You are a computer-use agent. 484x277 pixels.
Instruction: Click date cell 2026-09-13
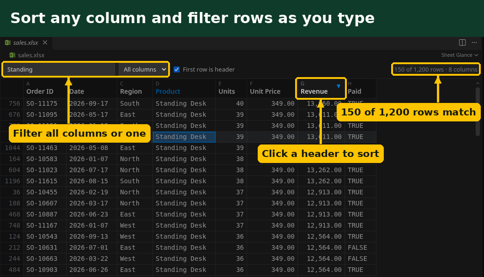click(x=92, y=236)
